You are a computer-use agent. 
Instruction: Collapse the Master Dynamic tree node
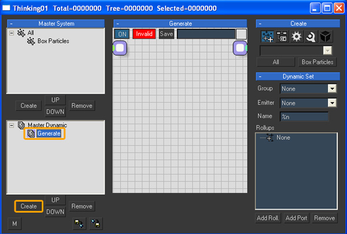[12, 125]
